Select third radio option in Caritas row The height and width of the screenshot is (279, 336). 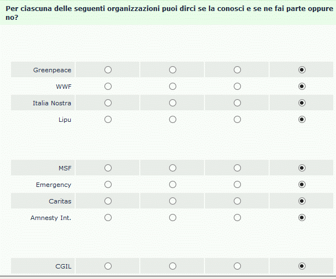point(237,201)
